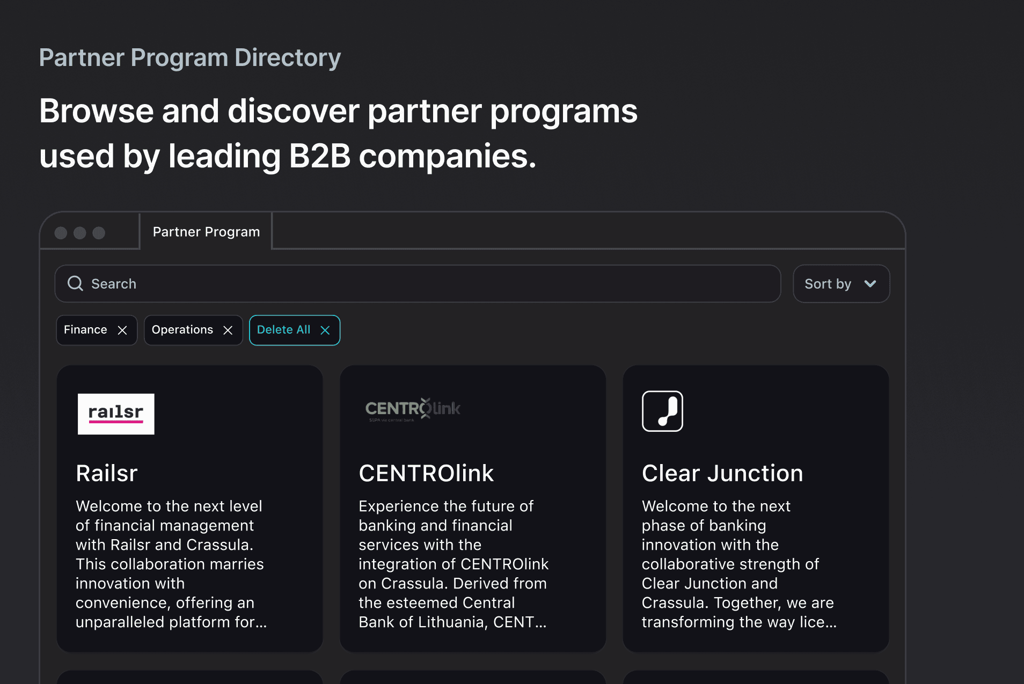Click the magnifier icon in the search bar

coord(75,283)
